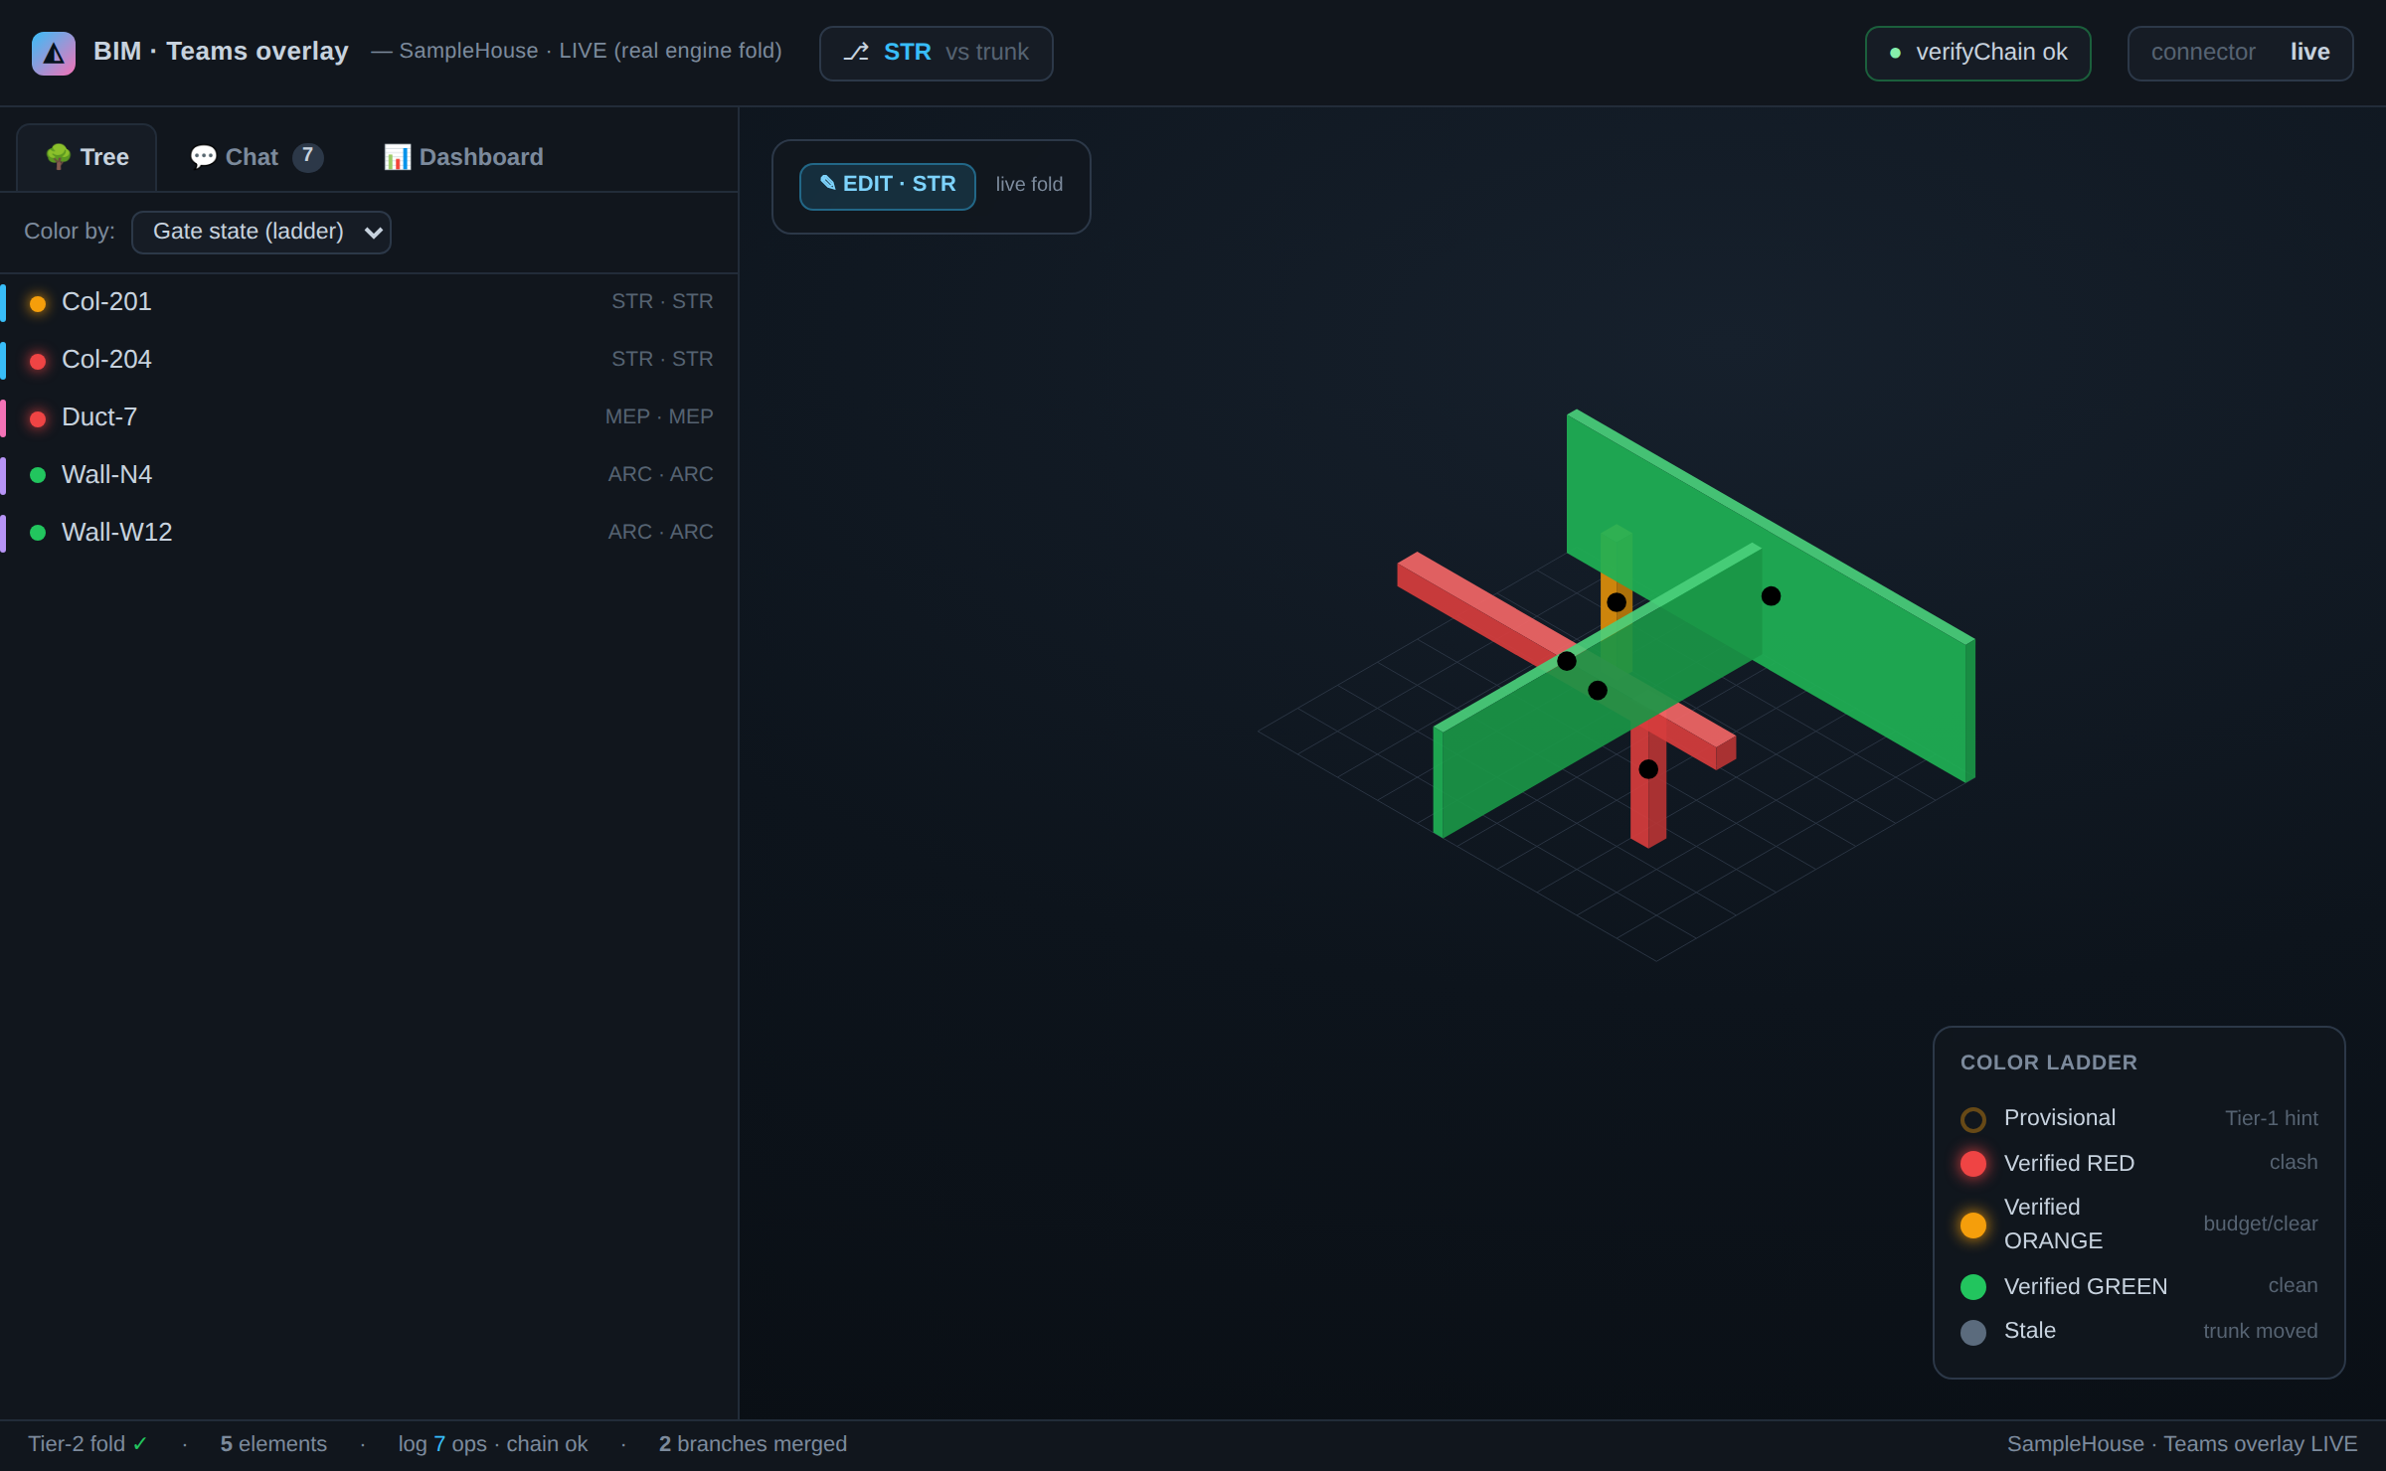Switch to the Chat tab
Viewport: 2386px width, 1471px height.
[x=256, y=157]
